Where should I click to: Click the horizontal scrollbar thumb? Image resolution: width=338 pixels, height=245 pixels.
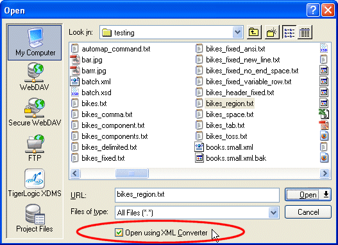click(131, 173)
